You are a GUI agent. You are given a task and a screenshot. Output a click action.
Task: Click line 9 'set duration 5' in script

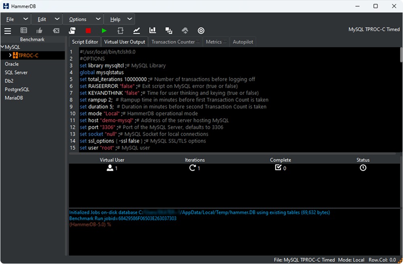pyautogui.click(x=173, y=107)
